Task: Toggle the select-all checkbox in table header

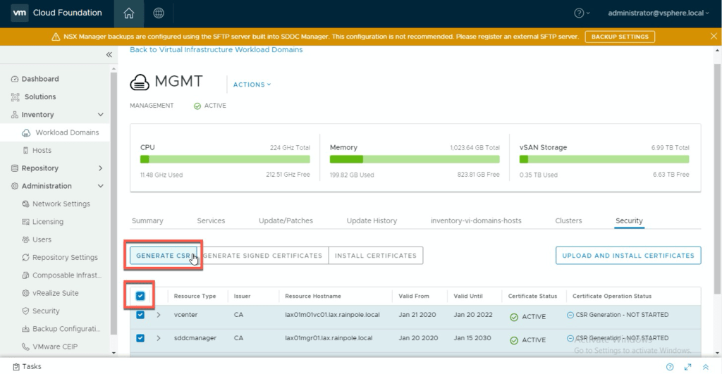Action: click(140, 296)
